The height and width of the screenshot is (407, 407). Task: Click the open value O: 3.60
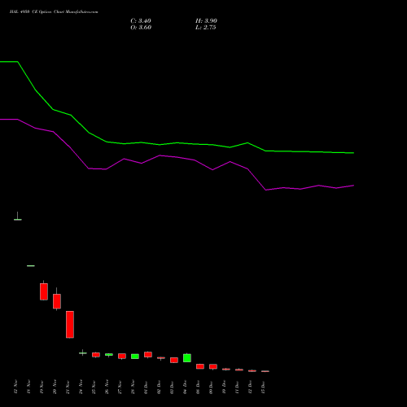(141, 28)
